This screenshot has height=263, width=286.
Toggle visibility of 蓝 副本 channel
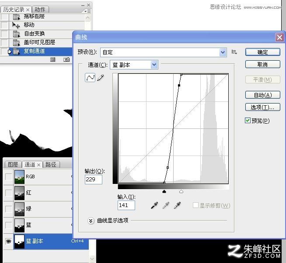click(8, 241)
